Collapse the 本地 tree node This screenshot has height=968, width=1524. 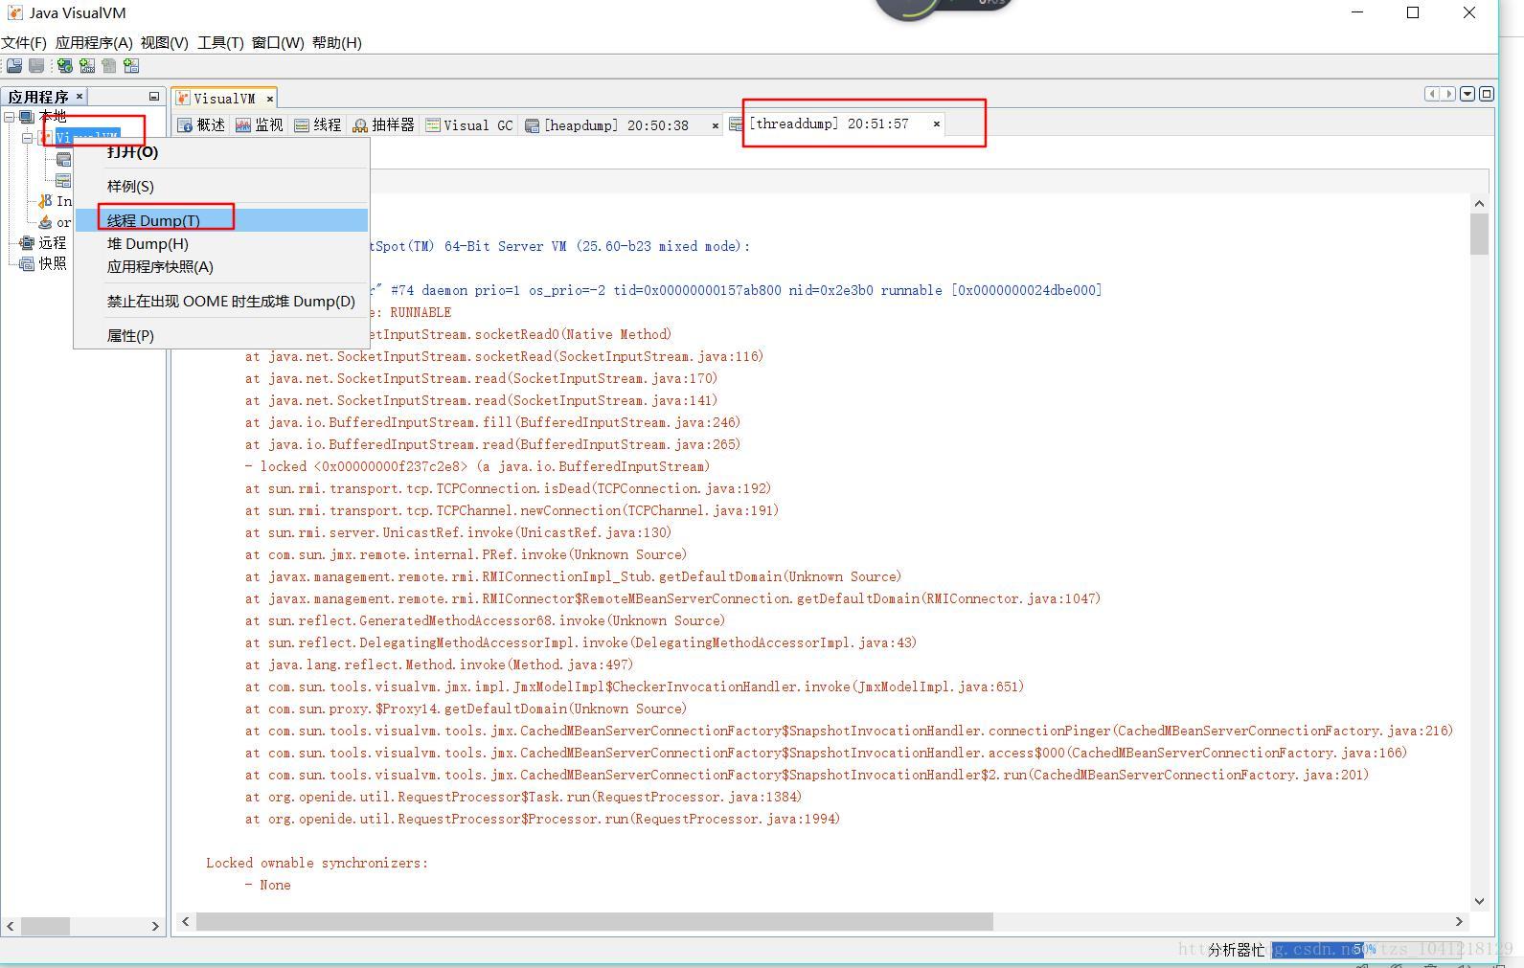[10, 117]
